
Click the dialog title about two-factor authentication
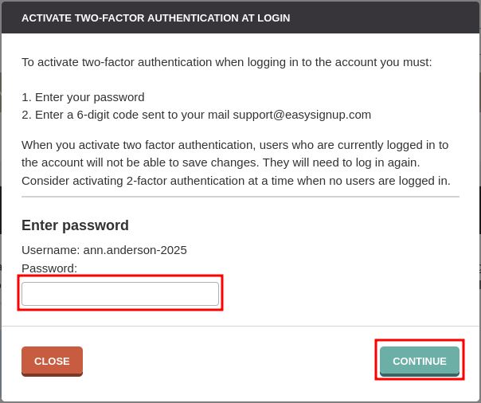(155, 18)
